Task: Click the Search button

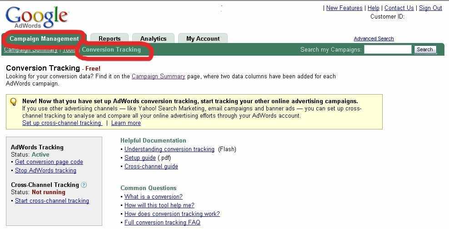Action: pyautogui.click(x=424, y=49)
